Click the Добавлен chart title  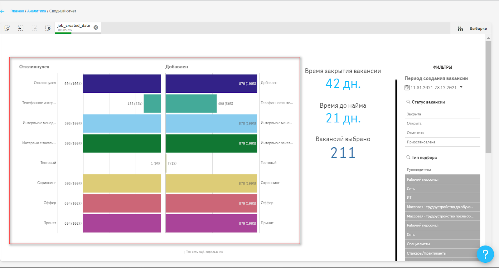click(177, 67)
